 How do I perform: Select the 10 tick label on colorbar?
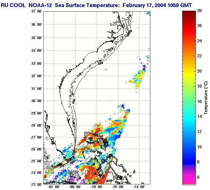point(199,147)
